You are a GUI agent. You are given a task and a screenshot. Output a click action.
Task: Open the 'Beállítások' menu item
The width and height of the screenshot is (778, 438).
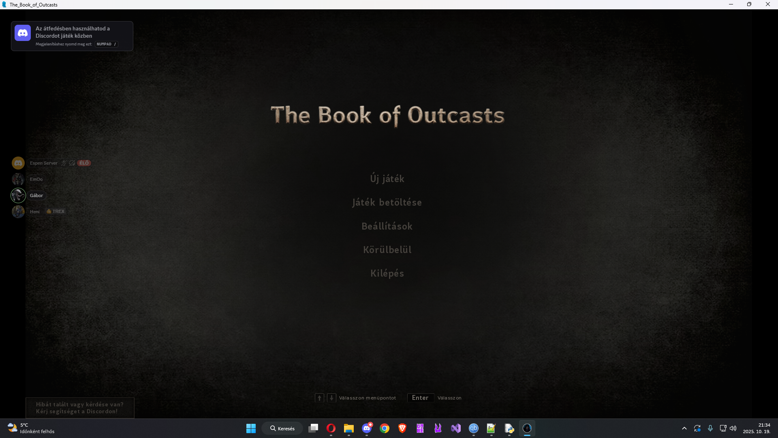[x=387, y=226]
